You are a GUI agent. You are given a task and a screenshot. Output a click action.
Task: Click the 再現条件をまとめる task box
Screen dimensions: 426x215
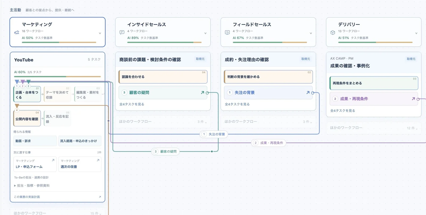tap(374, 83)
